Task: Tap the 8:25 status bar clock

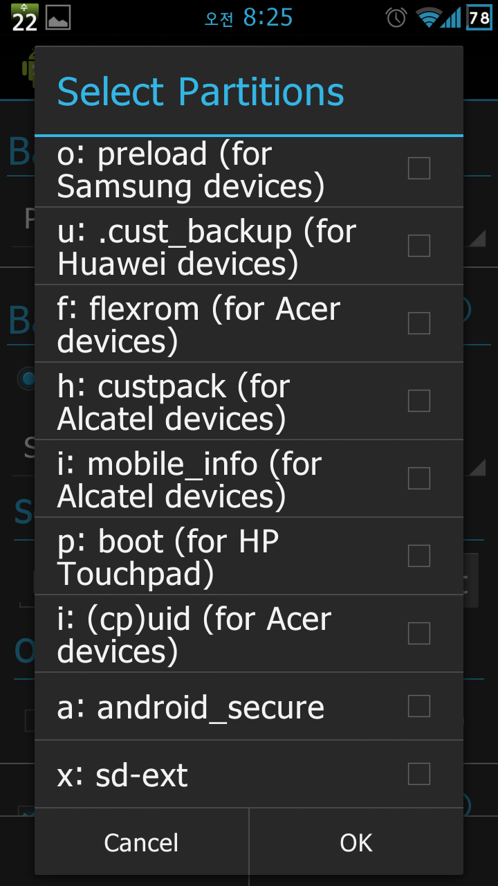Action: pyautogui.click(x=268, y=17)
